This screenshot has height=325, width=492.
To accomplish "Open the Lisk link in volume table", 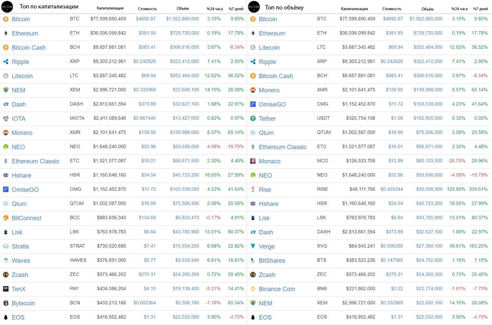I will pos(264,218).
